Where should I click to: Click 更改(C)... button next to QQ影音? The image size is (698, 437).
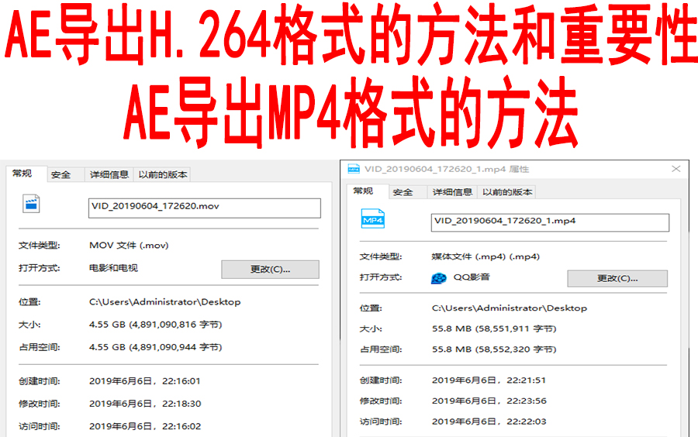click(x=617, y=279)
